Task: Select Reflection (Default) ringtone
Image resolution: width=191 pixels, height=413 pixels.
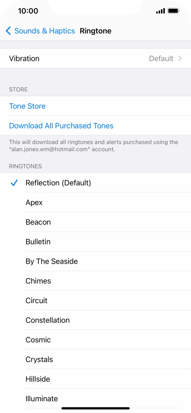Action: pyautogui.click(x=95, y=183)
